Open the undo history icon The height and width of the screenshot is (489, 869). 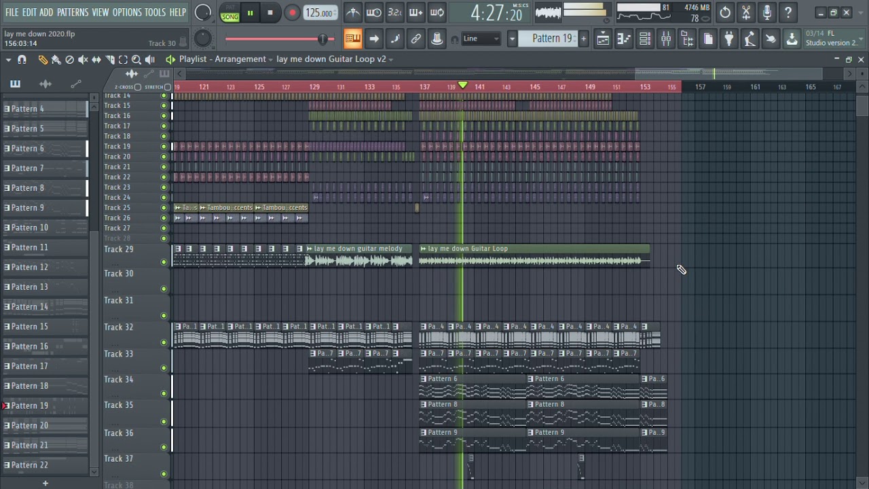click(x=725, y=12)
